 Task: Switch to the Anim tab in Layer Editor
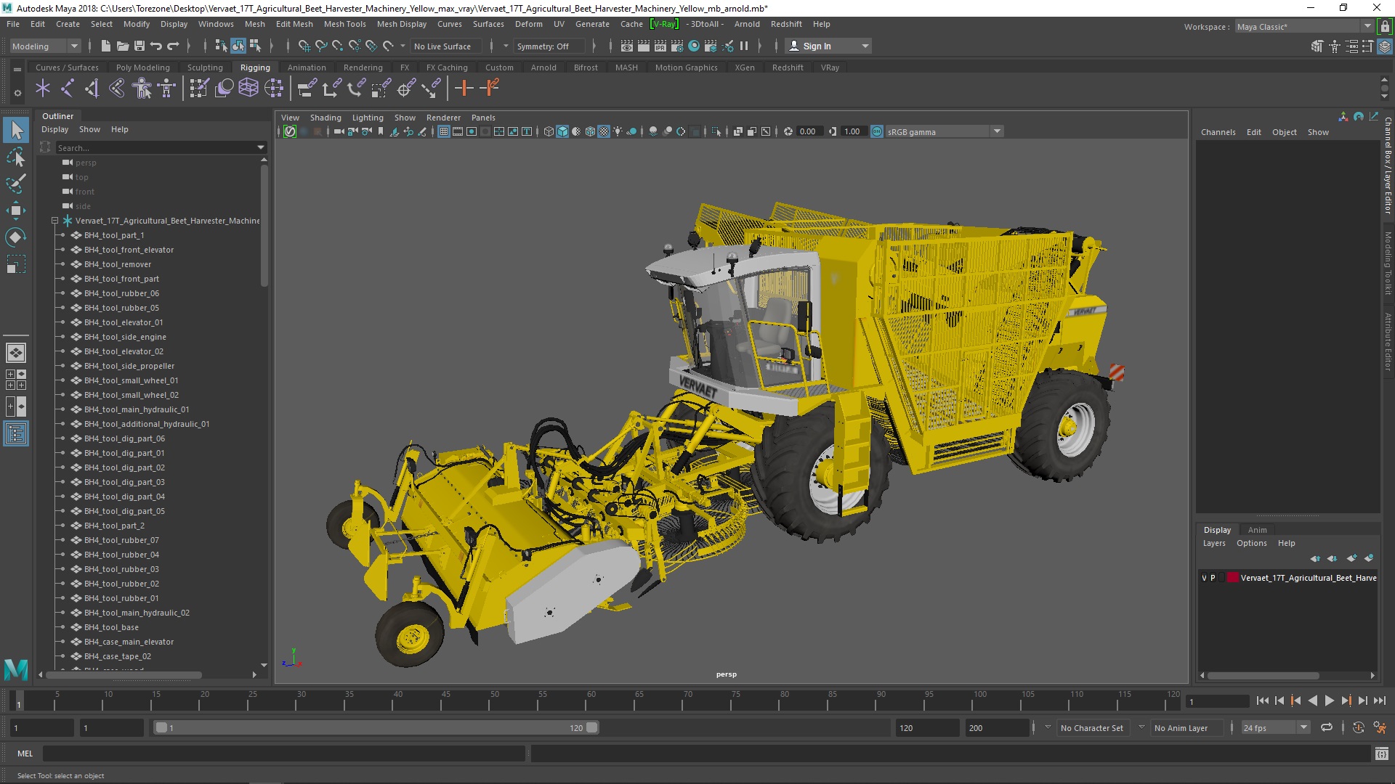[1257, 530]
